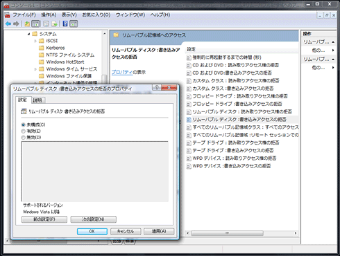The width and height of the screenshot is (340, 256).
Task: Expand the iSCSI tree node
Action: tap(35, 41)
